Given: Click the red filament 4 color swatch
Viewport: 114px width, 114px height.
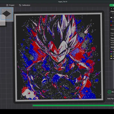Looking at the screenshot, I should click(111, 25).
